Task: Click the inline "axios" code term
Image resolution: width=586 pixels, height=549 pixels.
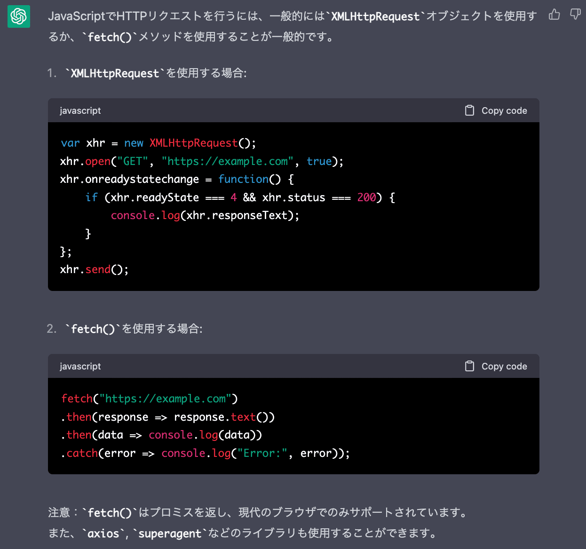Action: tap(103, 533)
